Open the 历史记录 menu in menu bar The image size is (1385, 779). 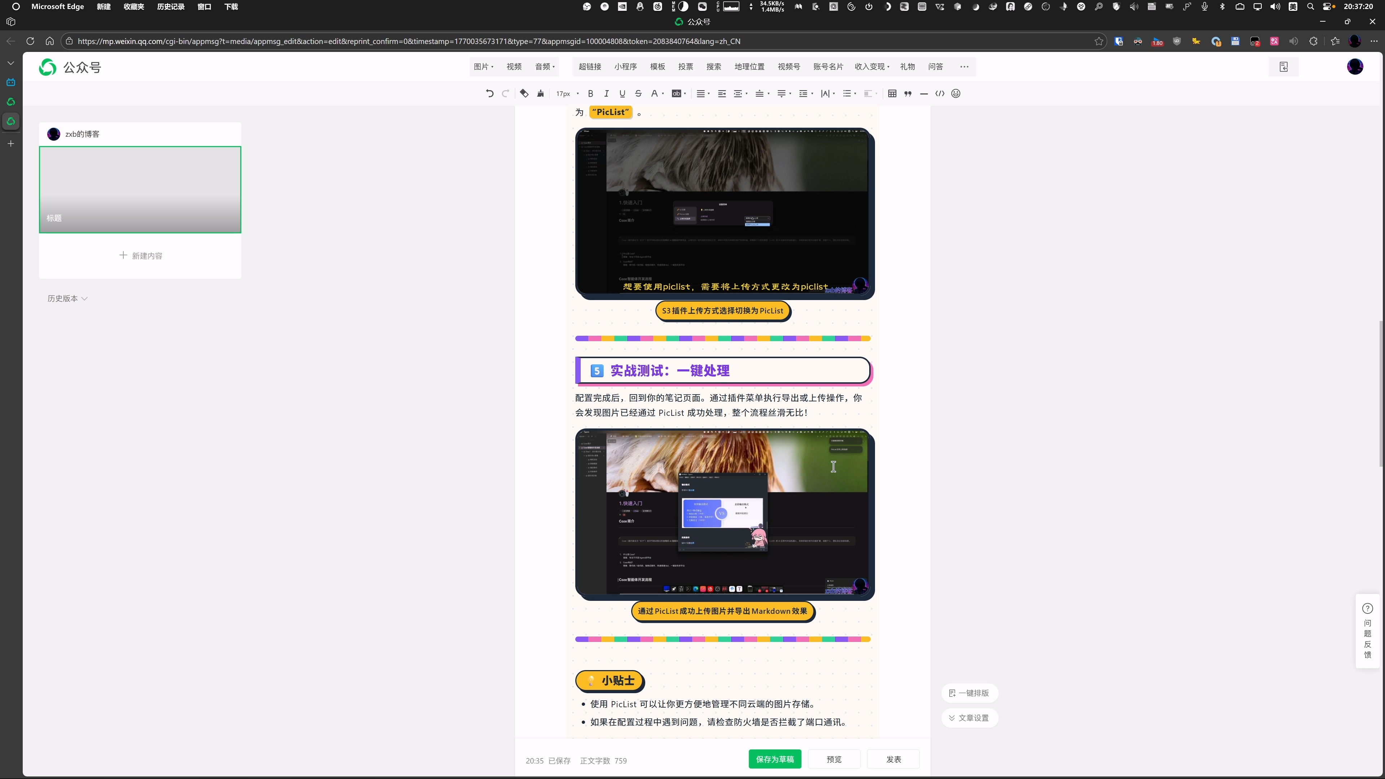click(171, 6)
